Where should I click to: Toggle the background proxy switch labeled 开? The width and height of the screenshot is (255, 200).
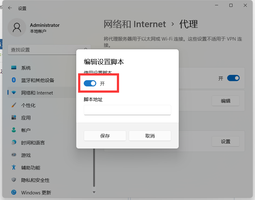click(x=233, y=78)
